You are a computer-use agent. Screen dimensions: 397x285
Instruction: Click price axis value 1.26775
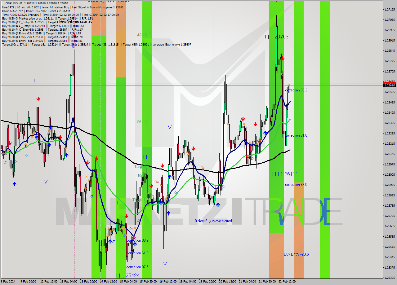(389, 61)
